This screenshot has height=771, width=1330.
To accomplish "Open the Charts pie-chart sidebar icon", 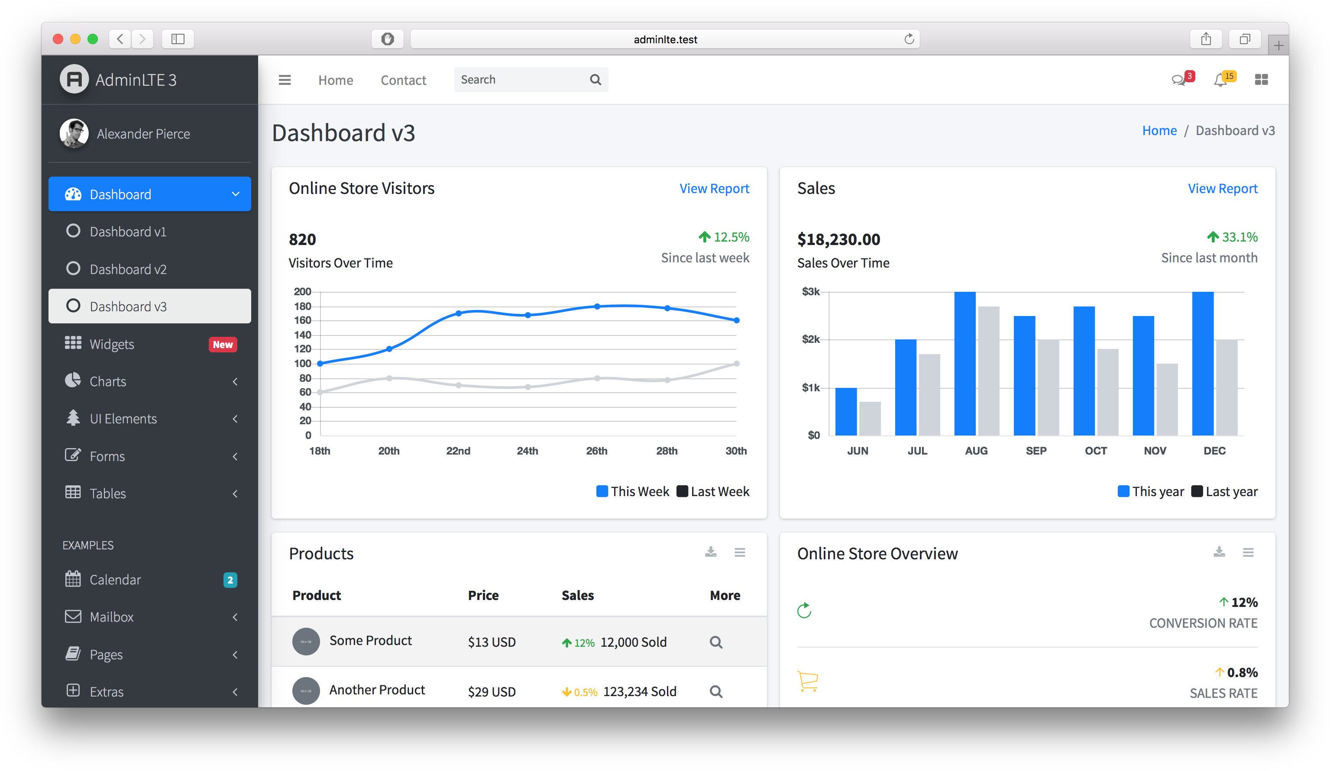I will [73, 381].
